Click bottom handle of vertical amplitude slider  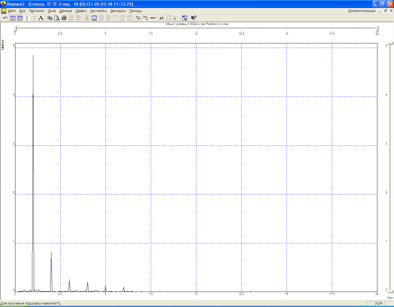click(x=391, y=291)
